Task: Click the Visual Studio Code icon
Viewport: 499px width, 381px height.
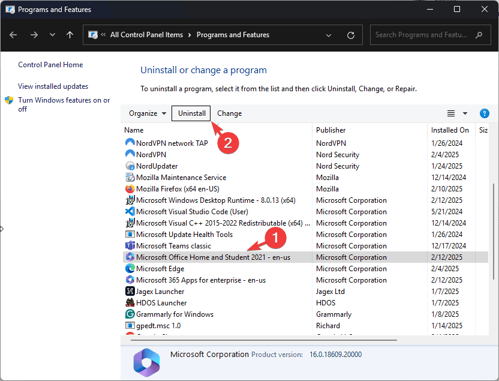Action: [x=130, y=211]
